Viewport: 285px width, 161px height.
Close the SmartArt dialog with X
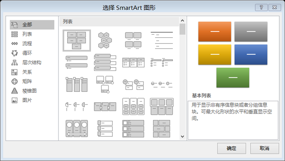(x=274, y=7)
